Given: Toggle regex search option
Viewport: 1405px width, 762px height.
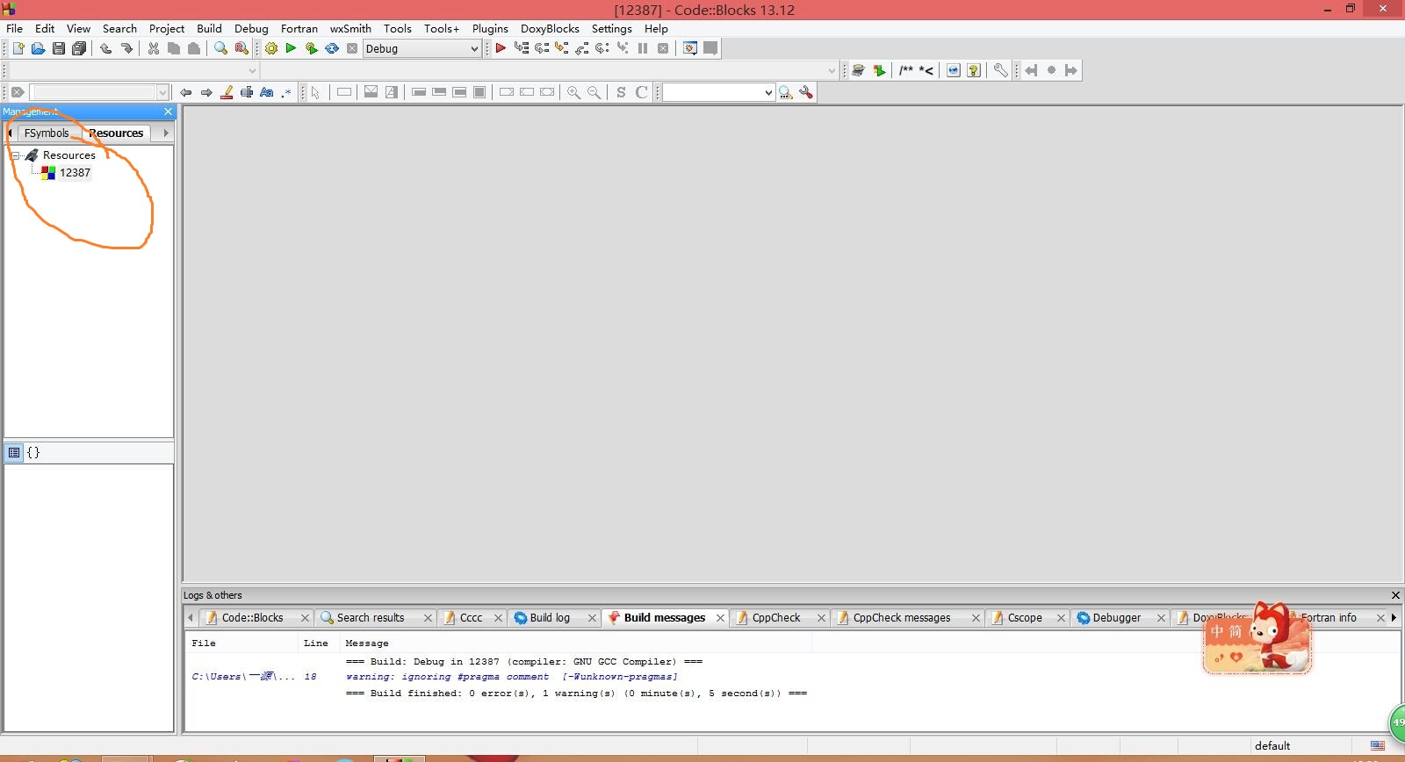Looking at the screenshot, I should coord(286,92).
